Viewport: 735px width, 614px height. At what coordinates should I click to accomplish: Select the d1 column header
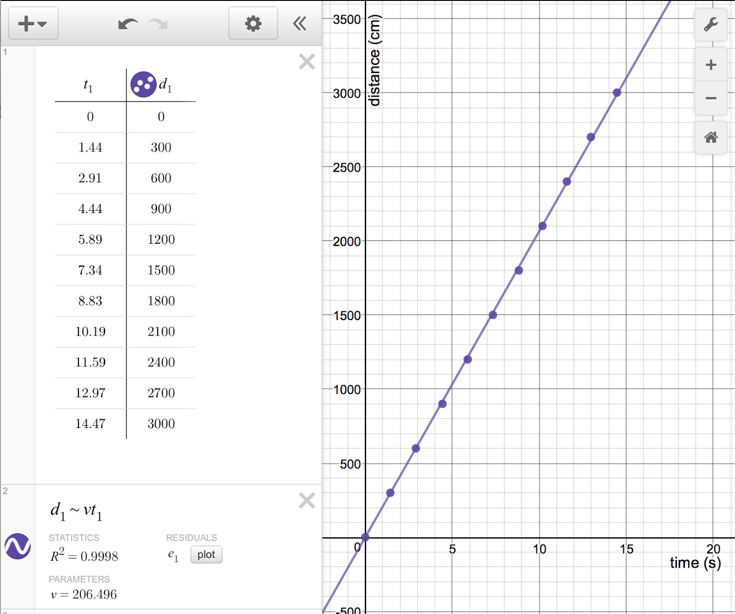pyautogui.click(x=164, y=84)
